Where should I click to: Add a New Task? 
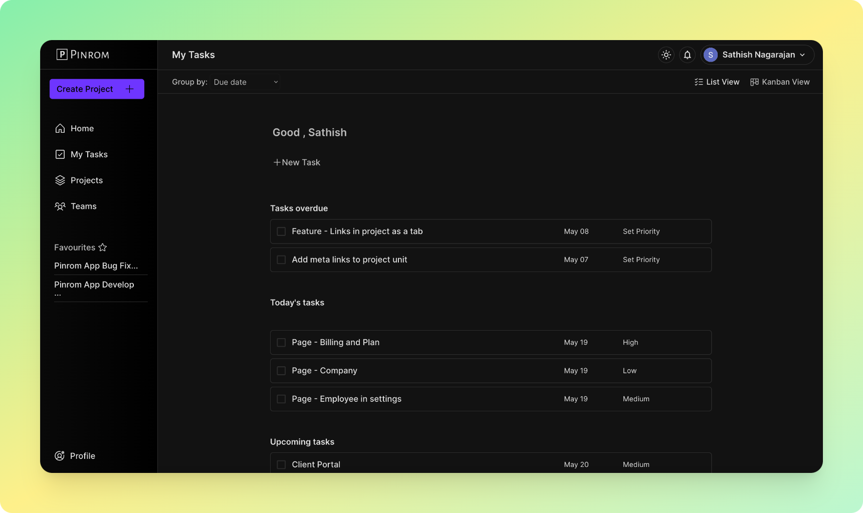pyautogui.click(x=297, y=162)
